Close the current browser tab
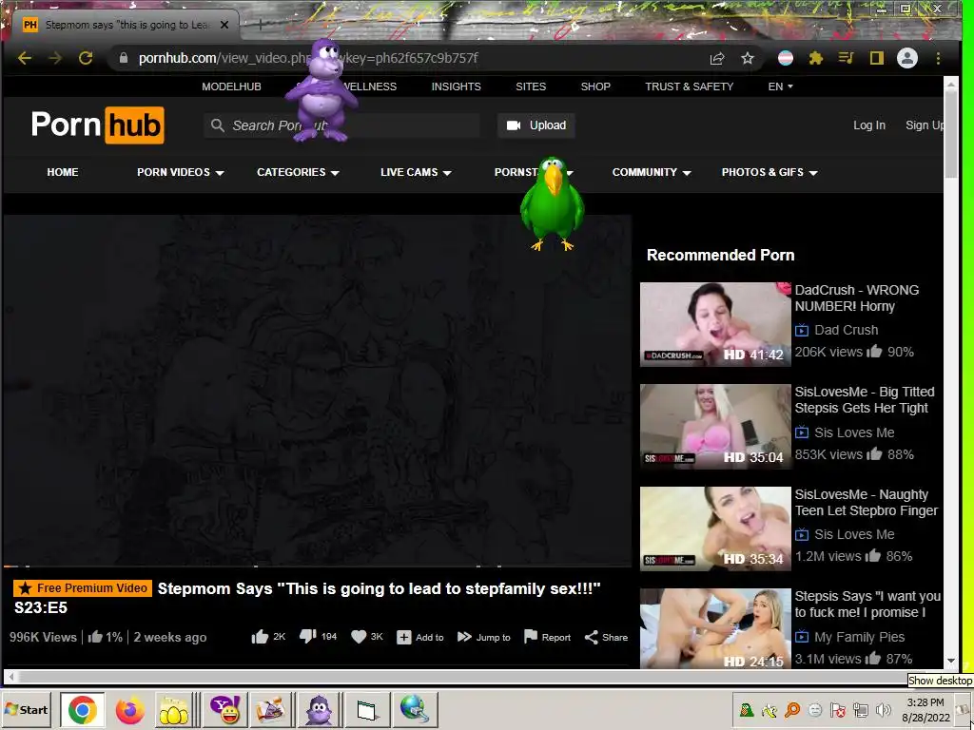This screenshot has height=730, width=974. click(224, 25)
